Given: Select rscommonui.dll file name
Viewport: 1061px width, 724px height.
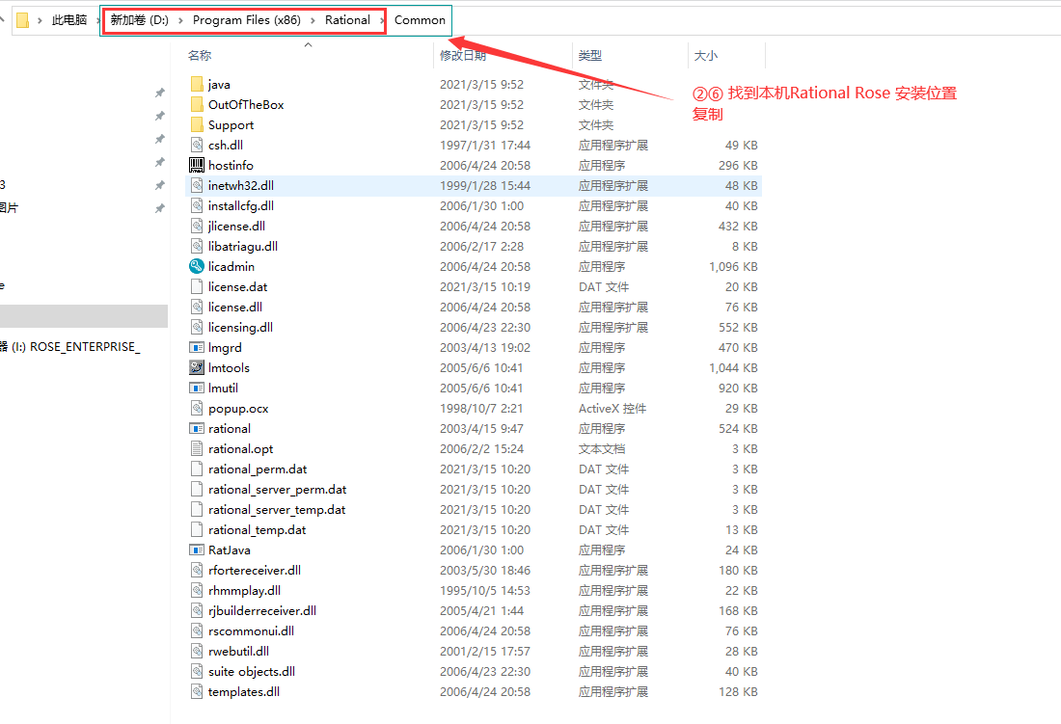Looking at the screenshot, I should (251, 630).
